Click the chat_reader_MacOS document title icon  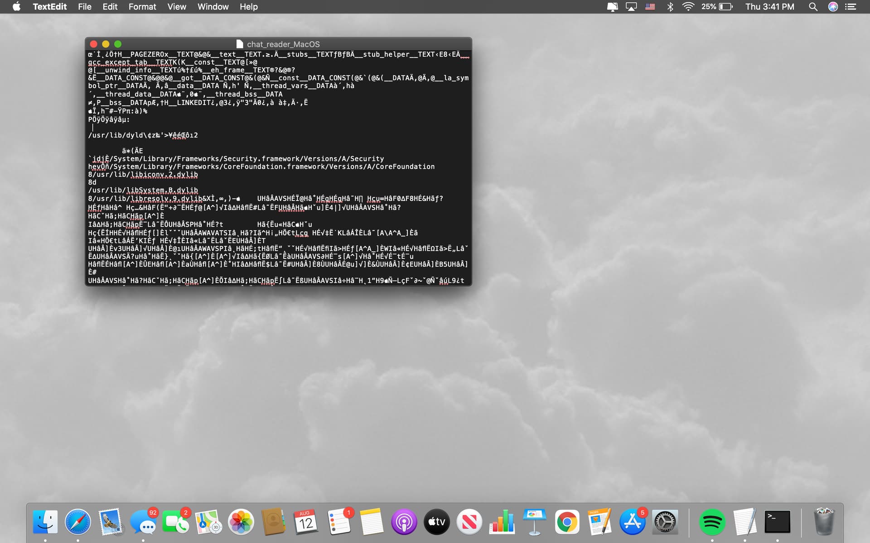pos(240,44)
